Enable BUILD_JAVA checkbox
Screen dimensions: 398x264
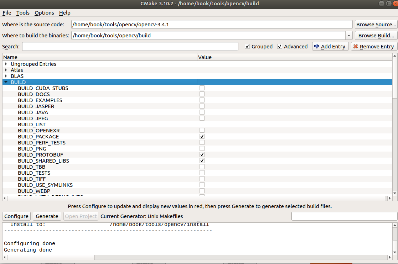(202, 112)
